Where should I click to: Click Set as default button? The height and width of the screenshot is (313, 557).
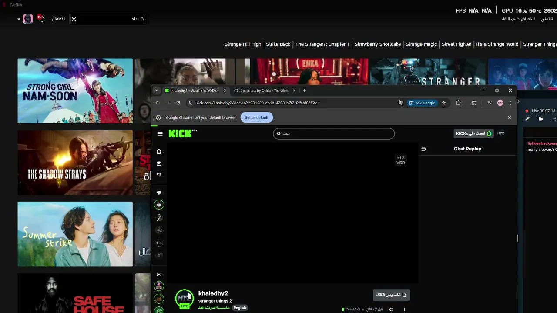(256, 117)
